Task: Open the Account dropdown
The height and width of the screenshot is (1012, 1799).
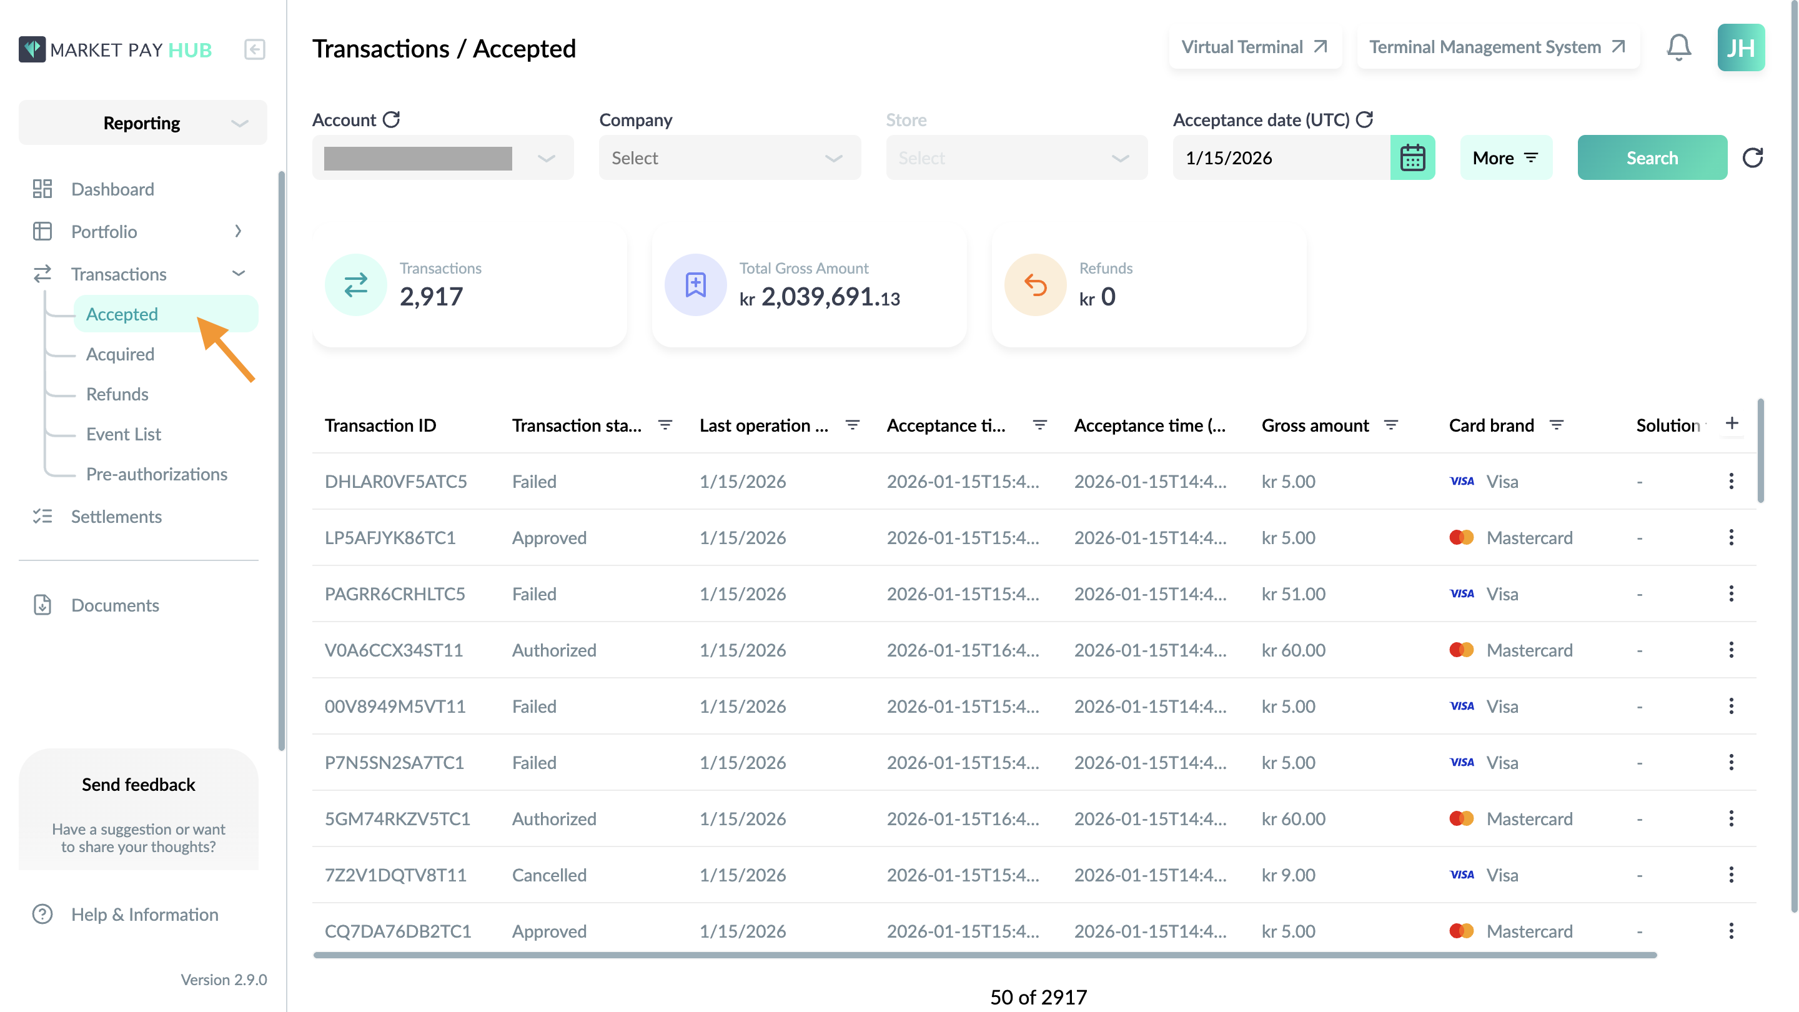Action: 443,158
